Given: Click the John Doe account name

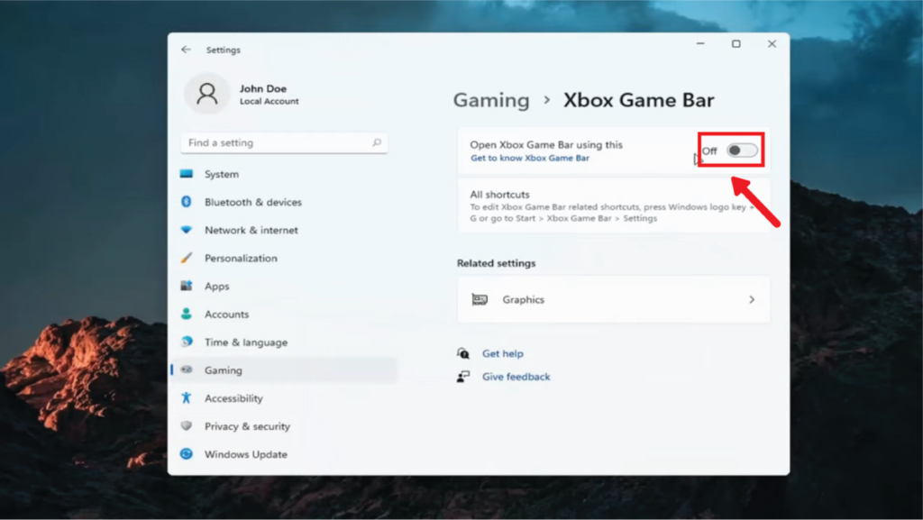Looking at the screenshot, I should (263, 89).
